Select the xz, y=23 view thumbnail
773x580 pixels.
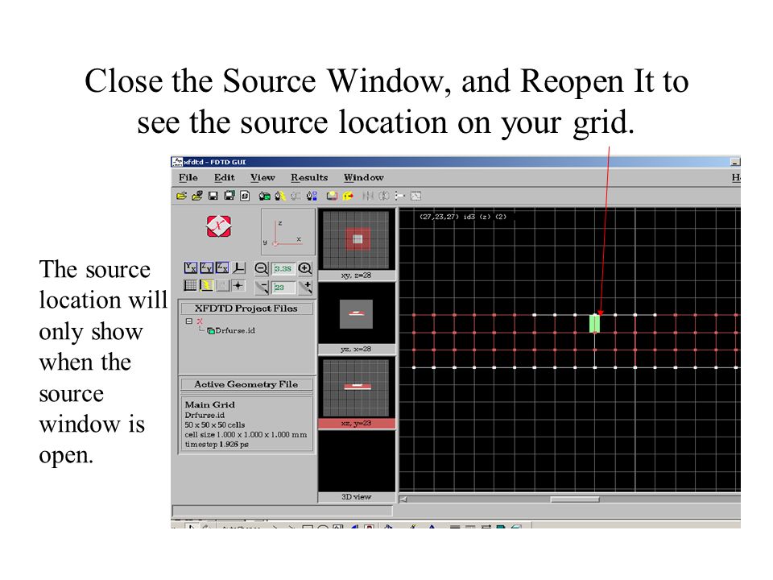coord(357,387)
